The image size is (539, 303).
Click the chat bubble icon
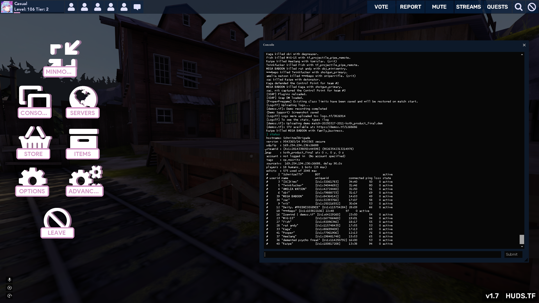click(x=137, y=7)
